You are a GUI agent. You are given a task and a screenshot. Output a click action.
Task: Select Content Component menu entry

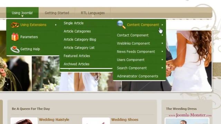(143, 25)
